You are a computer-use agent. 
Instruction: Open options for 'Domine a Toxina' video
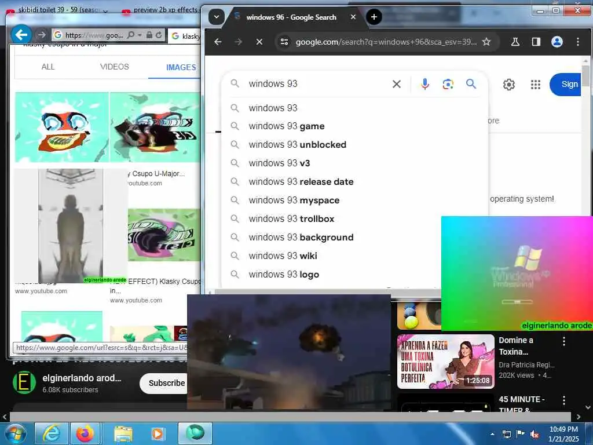[x=564, y=341]
